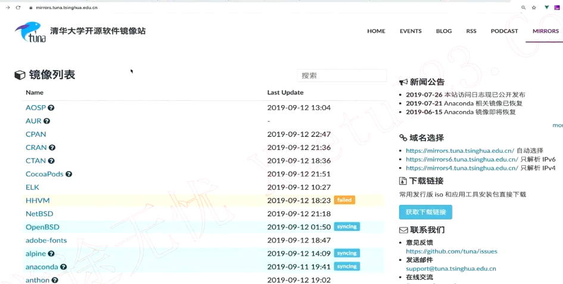Open the OpenBSD mirror link
563x284 pixels.
pyautogui.click(x=42, y=227)
